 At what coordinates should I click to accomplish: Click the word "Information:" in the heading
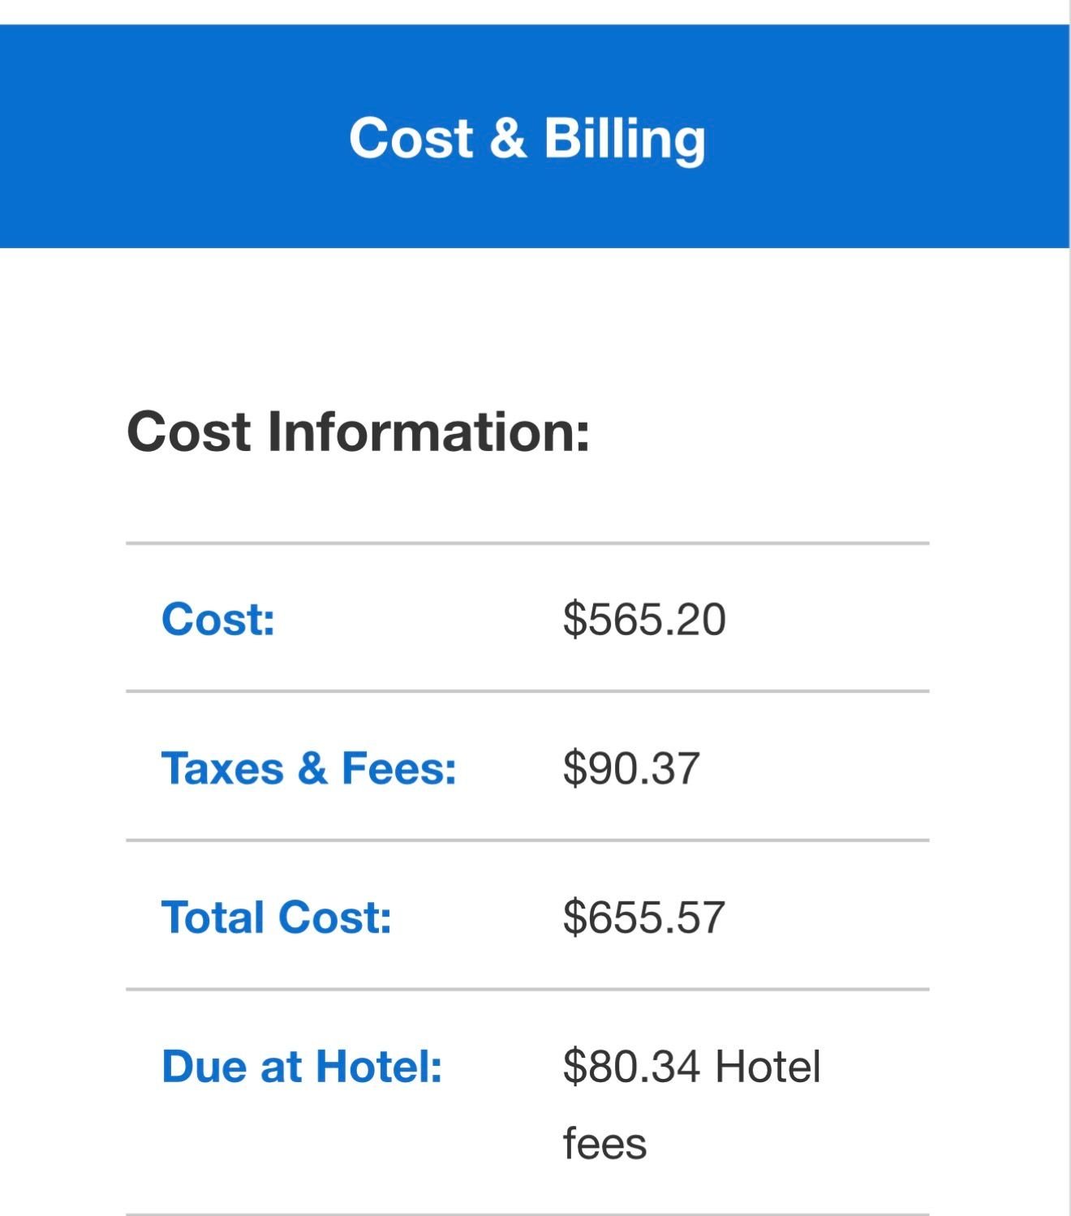(428, 431)
